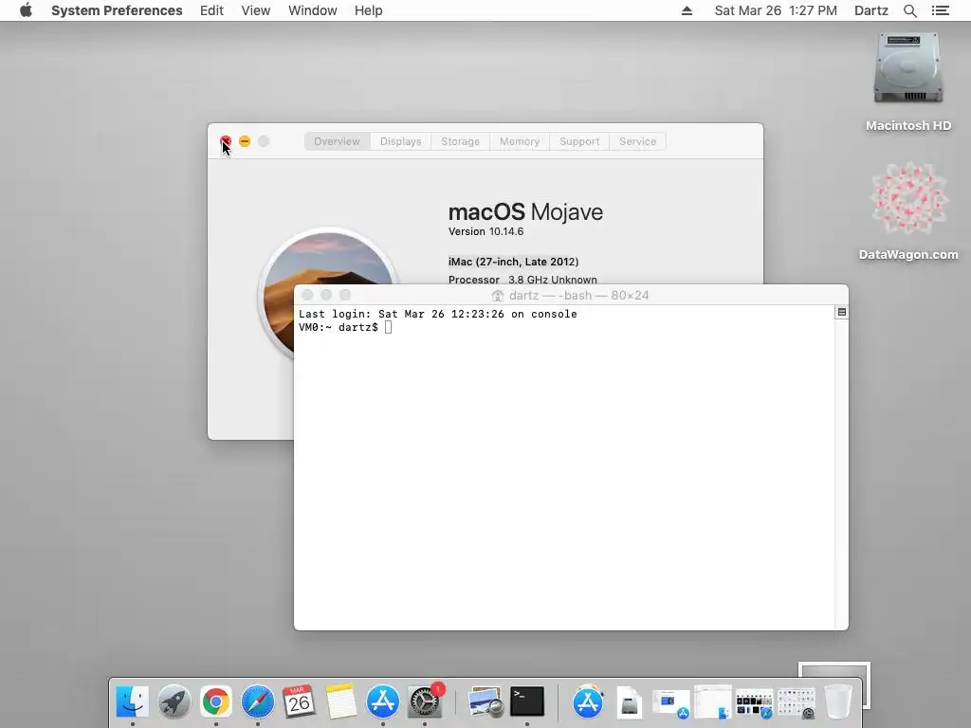Open the System Preferences menu
Screen dimensions: 971x728
pyautogui.click(x=117, y=10)
